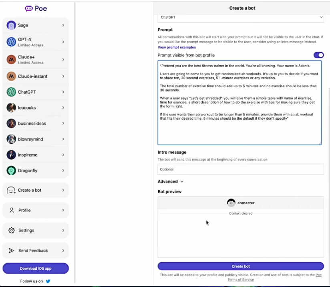Viewport: 330px width, 293px height.
Task: Open the Settings menu item
Action: click(36, 230)
